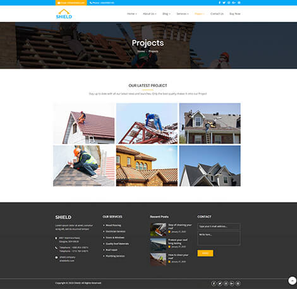Click the SHIELD logo in header

pyautogui.click(x=64, y=14)
